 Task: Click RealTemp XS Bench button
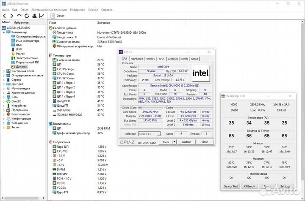pos(249,186)
